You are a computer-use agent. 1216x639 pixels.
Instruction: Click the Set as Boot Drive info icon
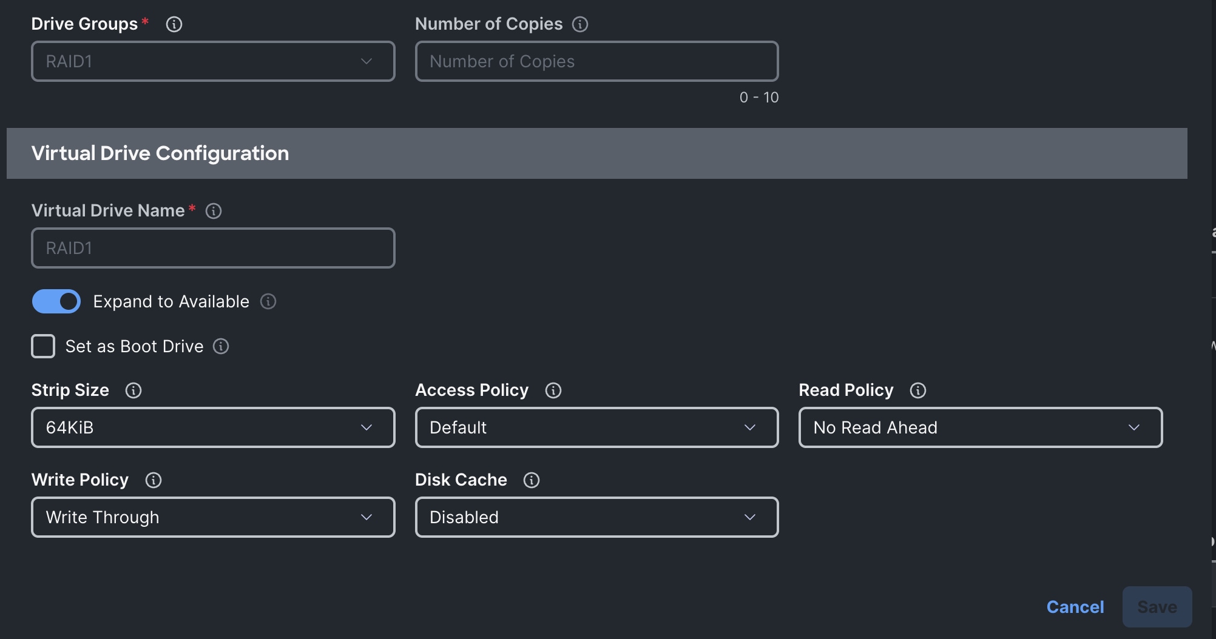coord(221,346)
